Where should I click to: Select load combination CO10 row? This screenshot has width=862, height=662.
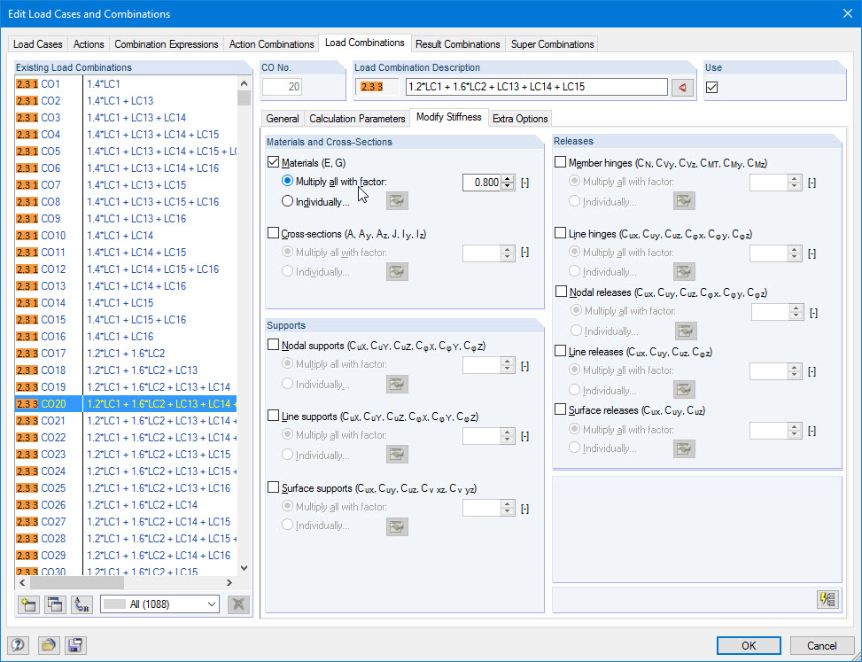pyautogui.click(x=126, y=236)
